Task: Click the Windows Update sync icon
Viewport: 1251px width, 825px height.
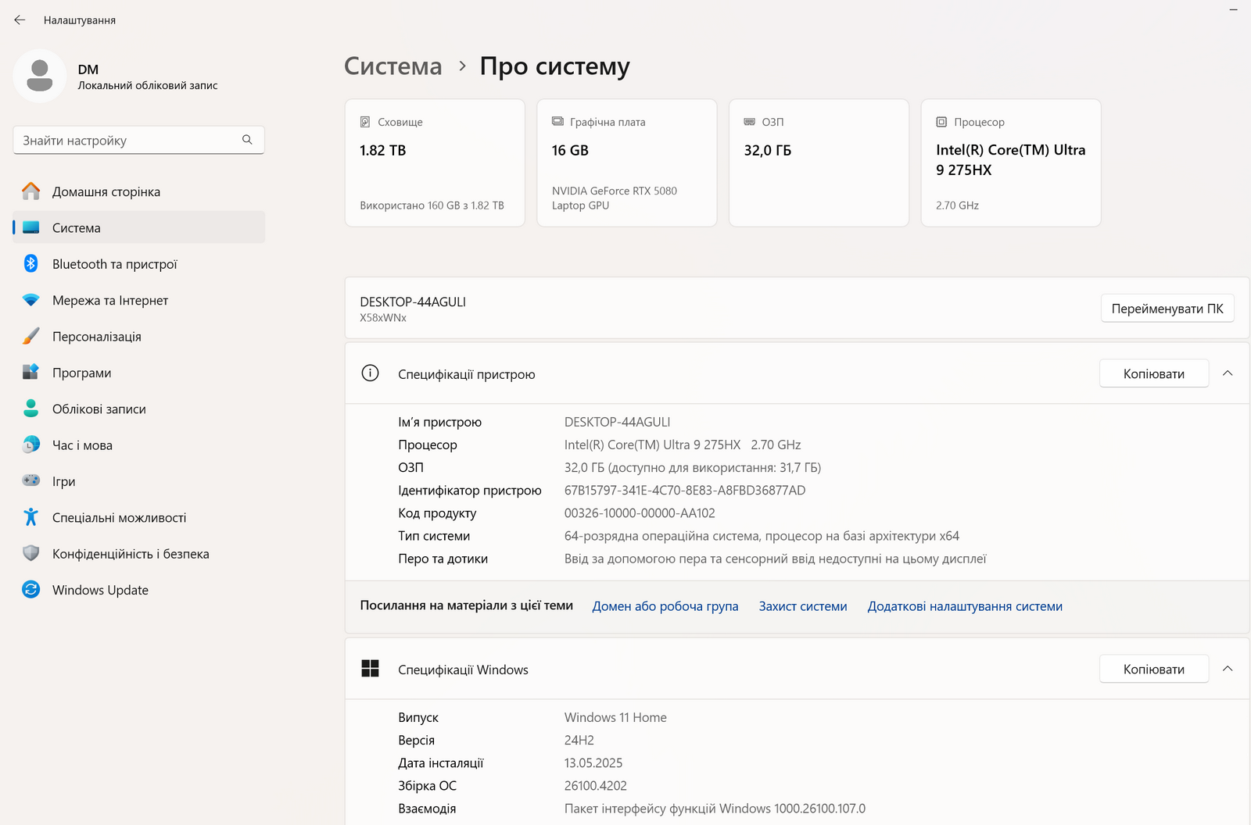Action: [x=31, y=590]
